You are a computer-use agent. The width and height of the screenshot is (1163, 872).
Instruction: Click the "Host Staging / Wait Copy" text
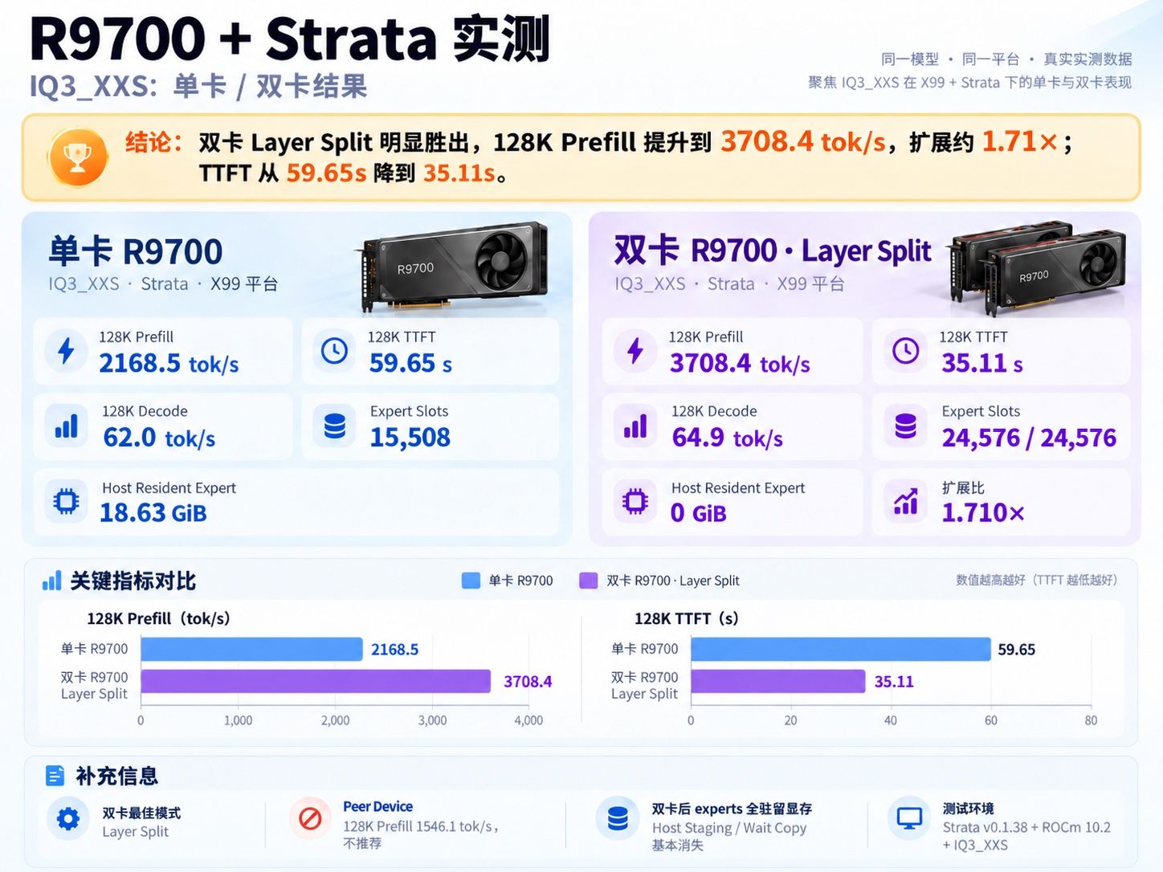click(729, 828)
